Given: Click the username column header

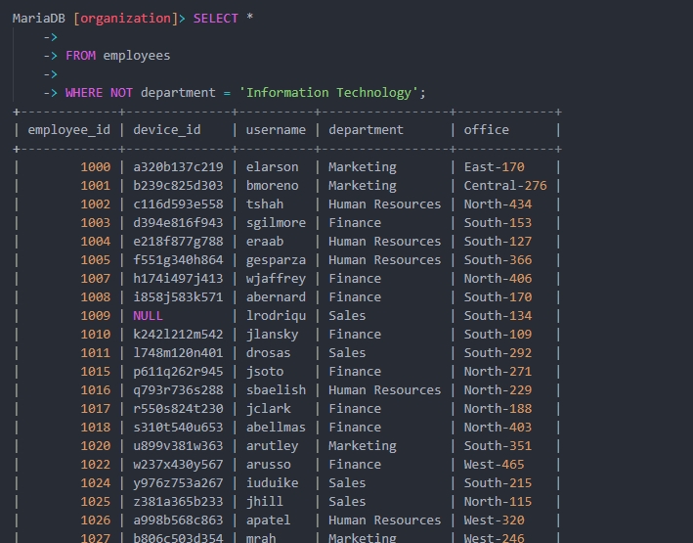Looking at the screenshot, I should (x=276, y=130).
